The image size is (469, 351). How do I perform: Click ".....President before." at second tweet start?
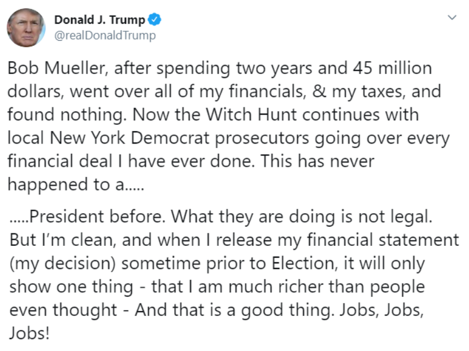(88, 216)
